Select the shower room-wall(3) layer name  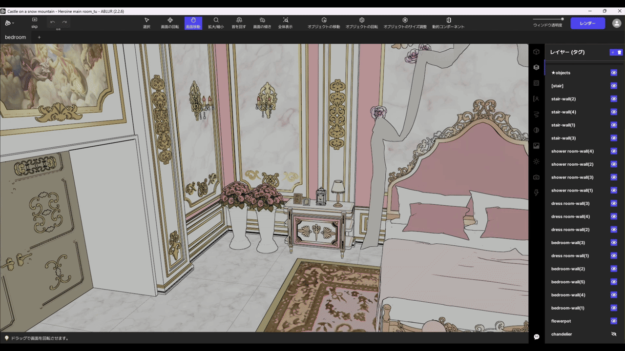click(572, 177)
